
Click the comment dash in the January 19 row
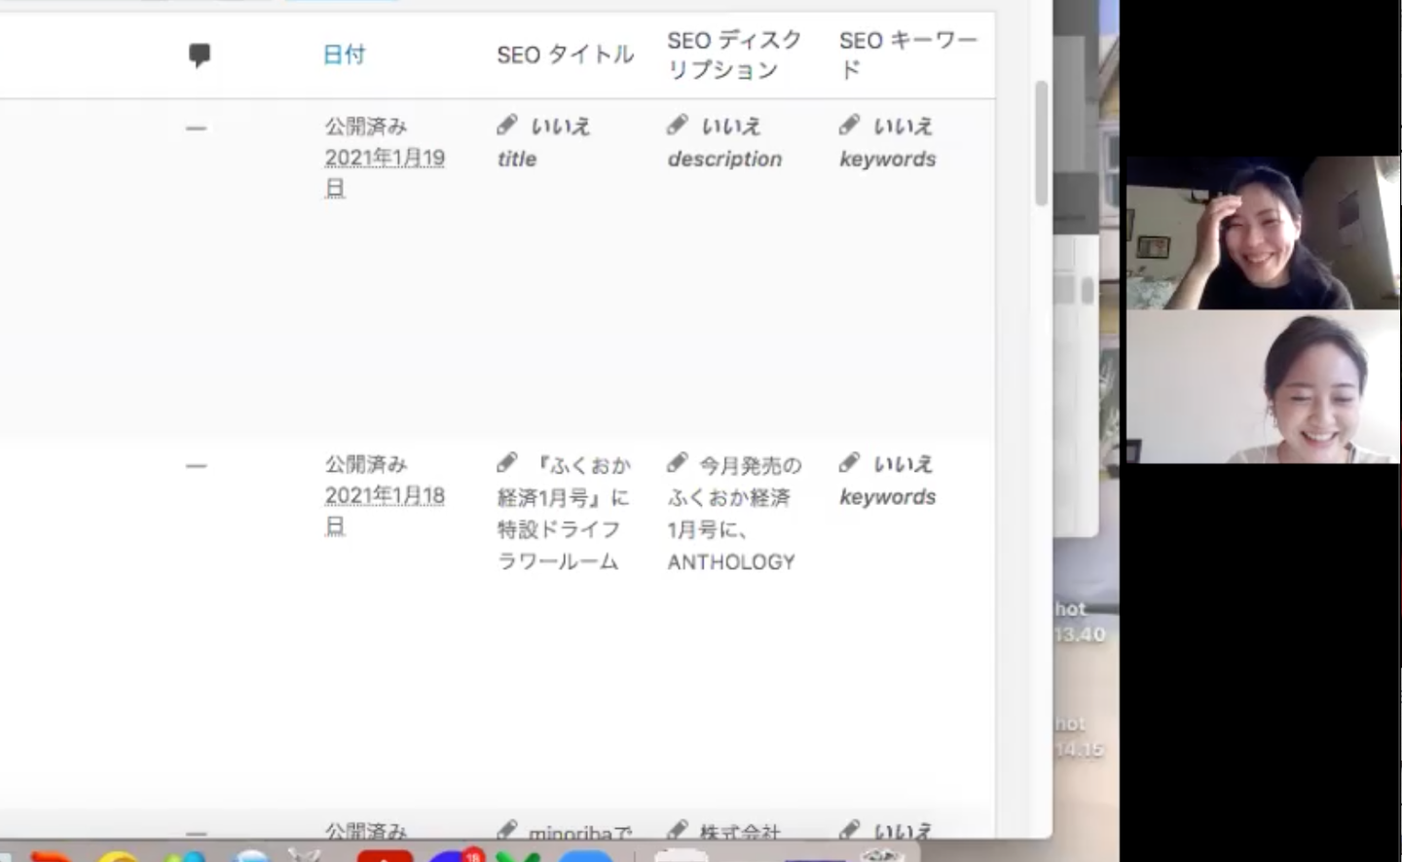[x=197, y=128]
